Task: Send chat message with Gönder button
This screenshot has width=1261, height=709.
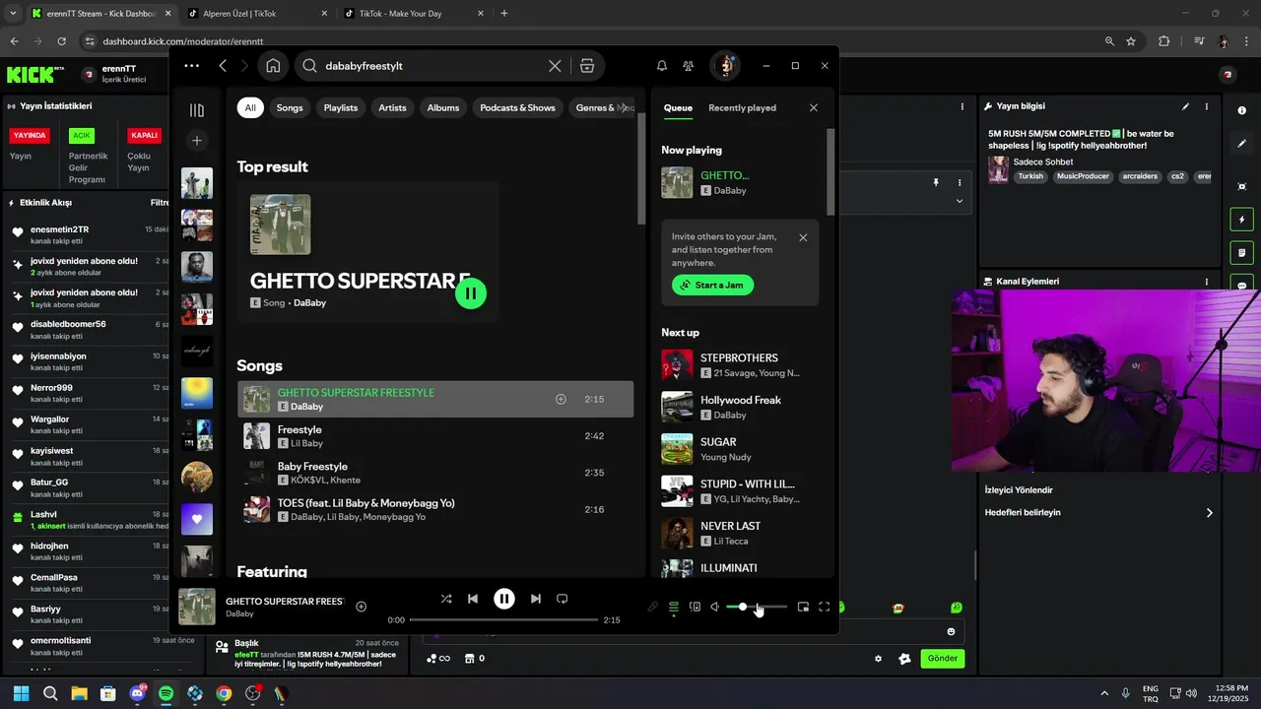Action: coord(943,659)
